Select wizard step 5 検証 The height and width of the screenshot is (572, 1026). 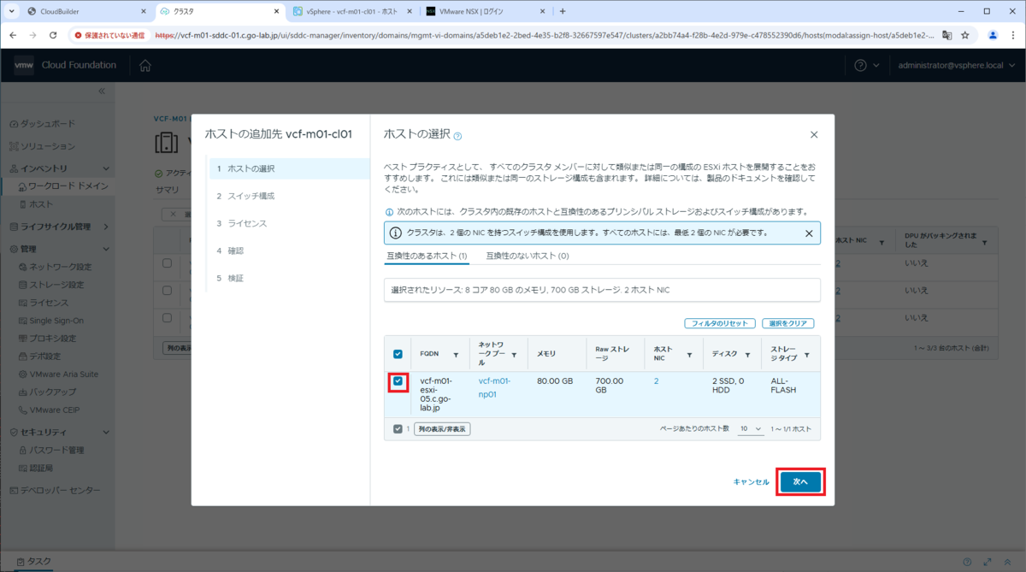coord(288,278)
